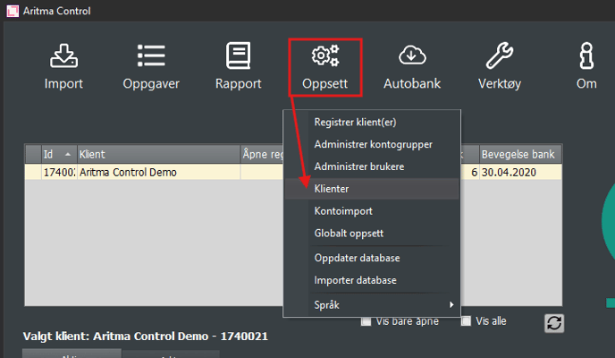Image resolution: width=615 pixels, height=358 pixels.
Task: Sort by the Id column header
Action: 55,154
